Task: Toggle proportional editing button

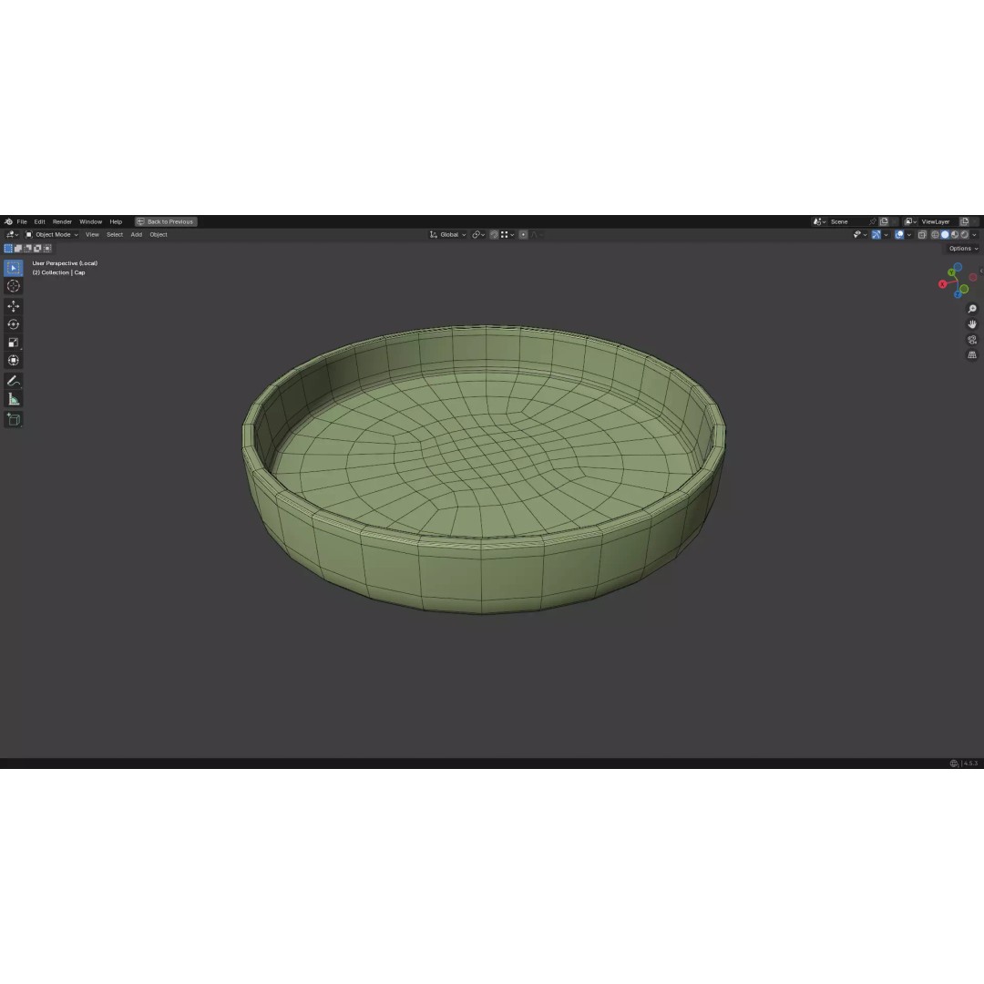Action: coord(523,235)
